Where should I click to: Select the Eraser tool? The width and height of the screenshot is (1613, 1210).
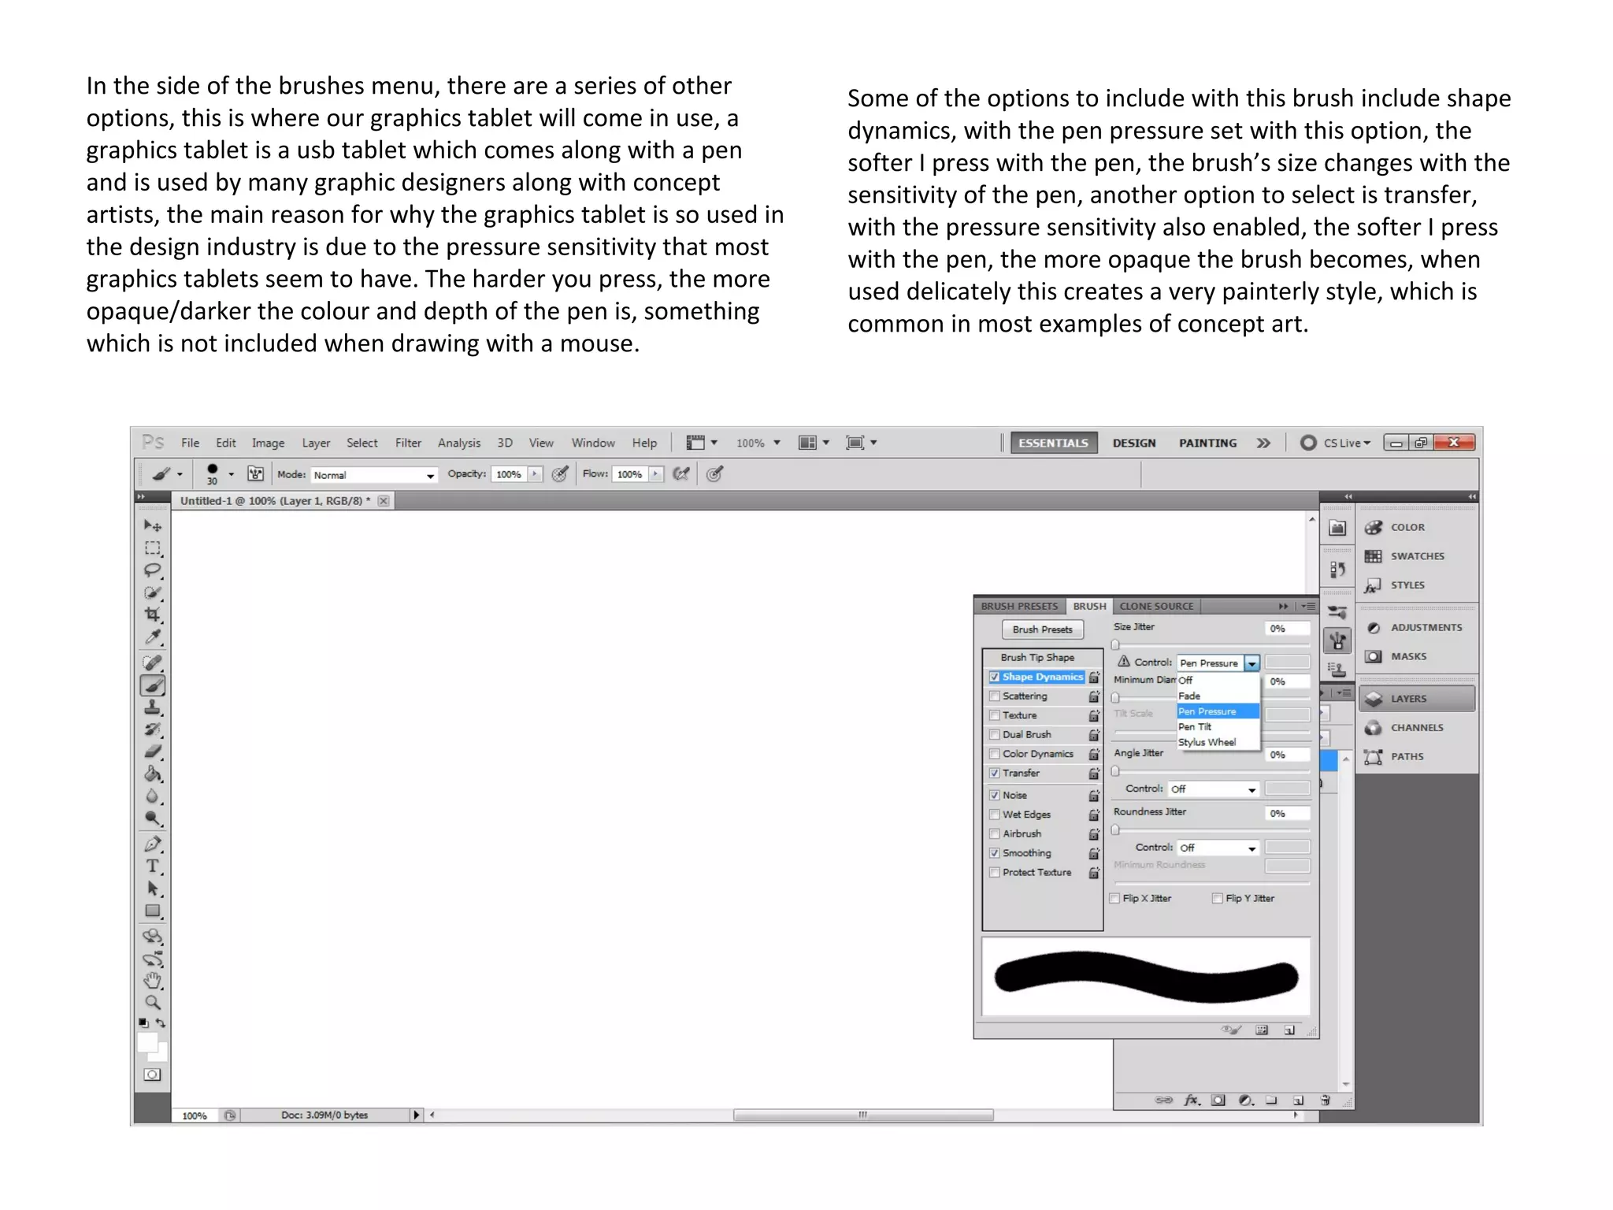(153, 752)
